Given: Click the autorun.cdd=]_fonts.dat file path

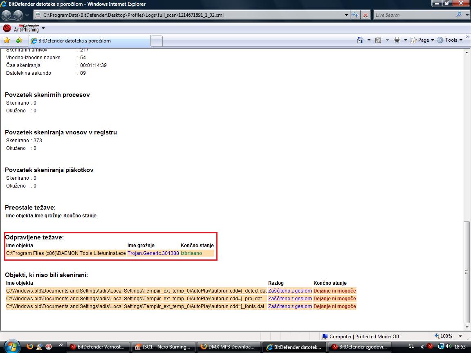Looking at the screenshot, I should pos(135,306).
